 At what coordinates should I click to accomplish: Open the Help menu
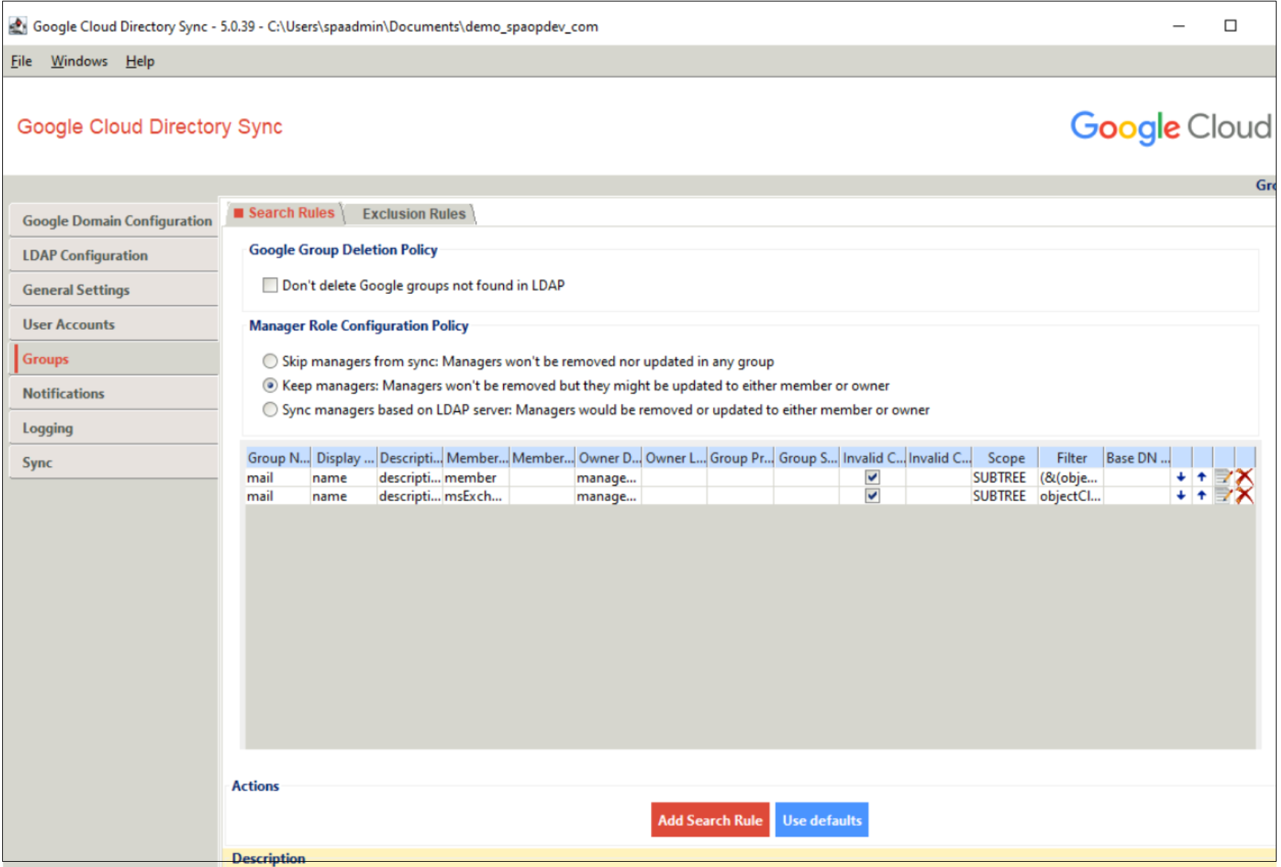140,61
